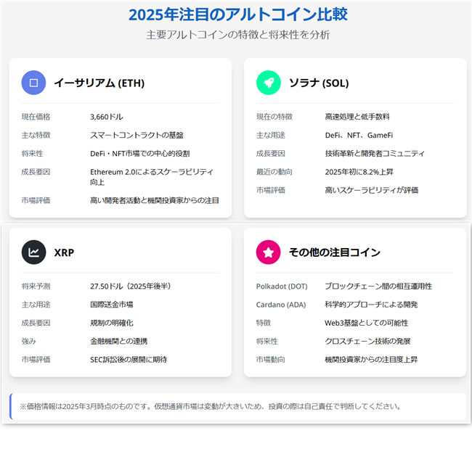Click the label 現在の特徴
472x449 pixels.
274,117
